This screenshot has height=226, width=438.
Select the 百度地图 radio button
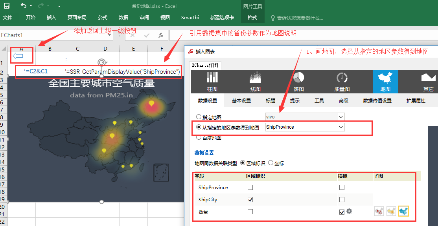(x=199, y=137)
